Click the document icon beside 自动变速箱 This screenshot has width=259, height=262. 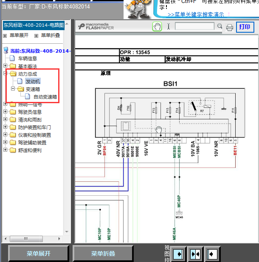(x=28, y=96)
